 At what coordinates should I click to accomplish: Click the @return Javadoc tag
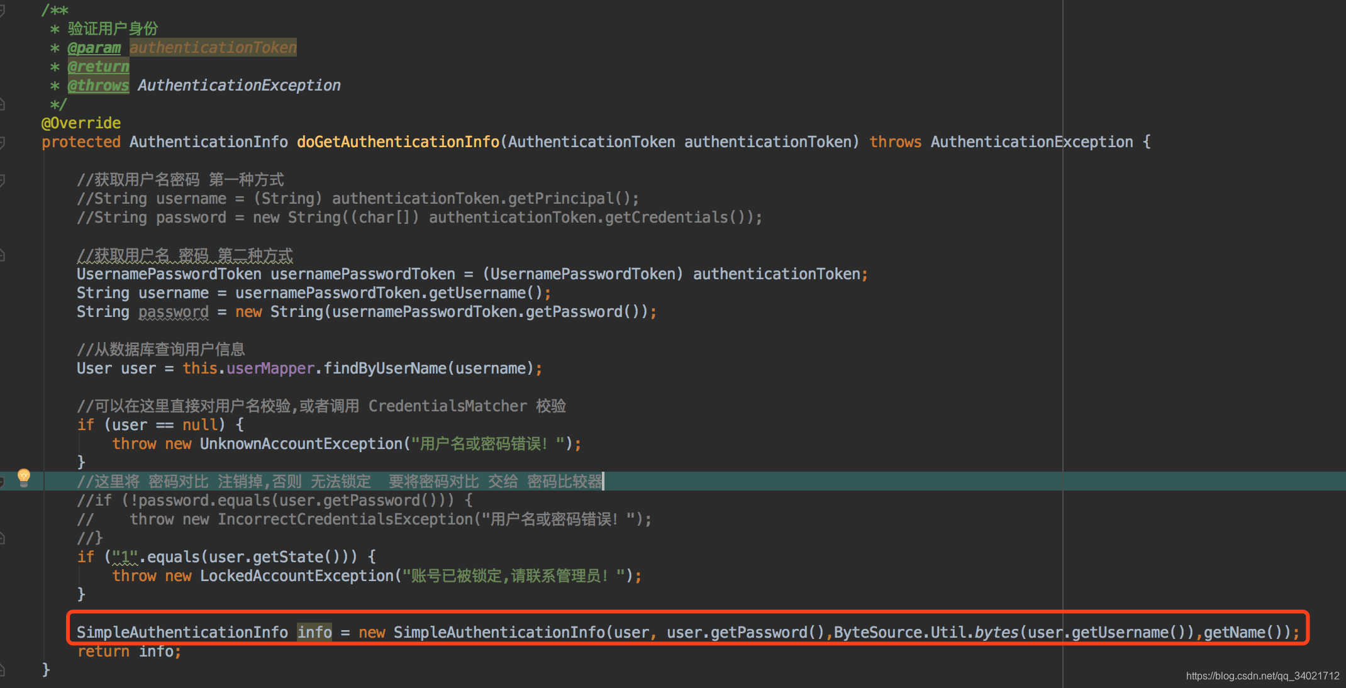tap(98, 67)
